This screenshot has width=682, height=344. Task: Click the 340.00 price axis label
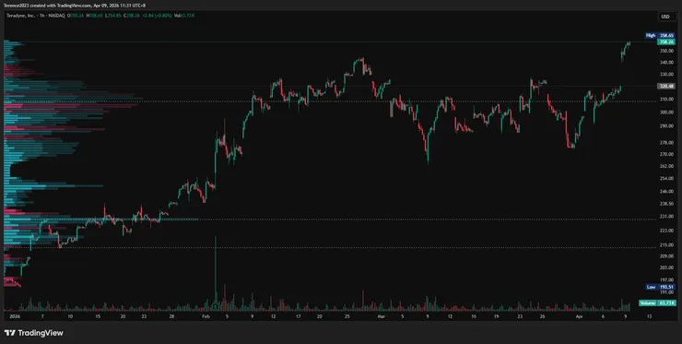[666, 63]
